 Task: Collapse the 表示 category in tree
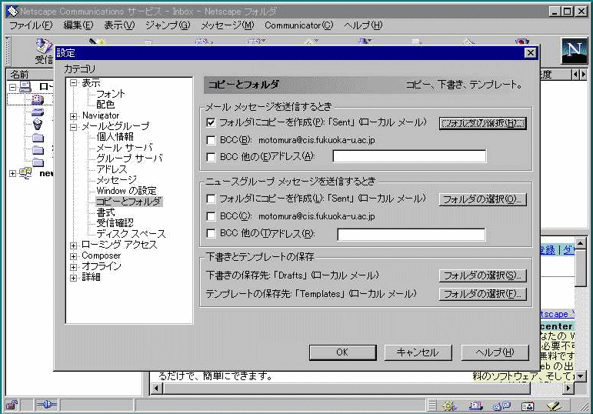(x=73, y=83)
